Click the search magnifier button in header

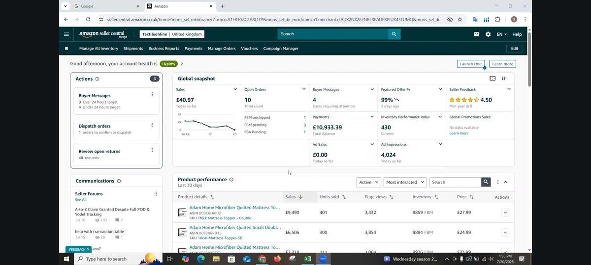point(394,34)
